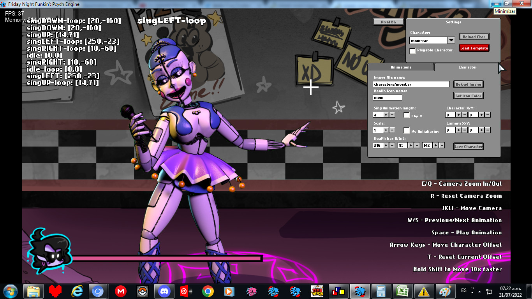Decrease the Scale value with minus
The width and height of the screenshot is (532, 299).
392,130
